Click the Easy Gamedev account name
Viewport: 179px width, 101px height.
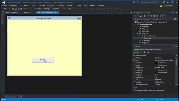[x=168, y=6]
